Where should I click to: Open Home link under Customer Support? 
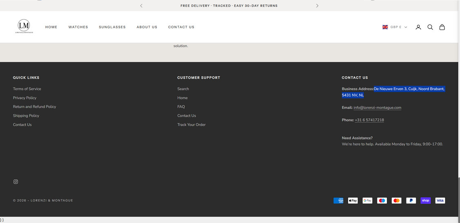click(x=183, y=98)
